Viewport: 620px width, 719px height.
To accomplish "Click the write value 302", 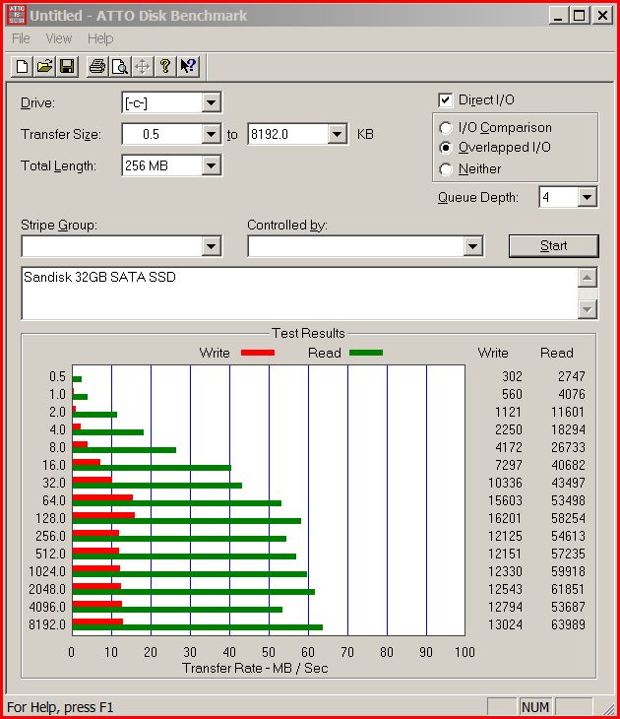I will point(512,376).
